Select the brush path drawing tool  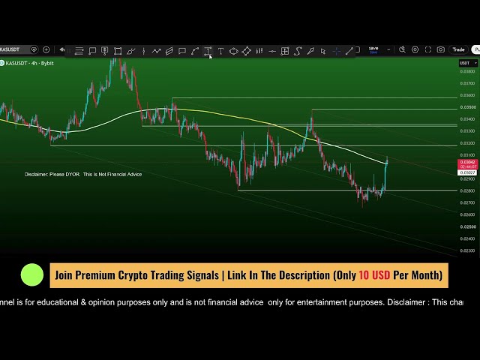click(x=130, y=51)
